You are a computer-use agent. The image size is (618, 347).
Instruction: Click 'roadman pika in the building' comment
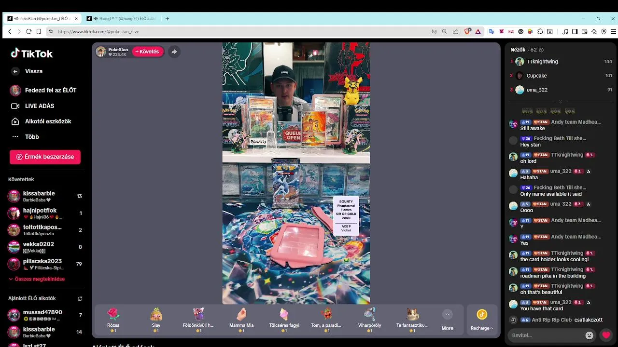pyautogui.click(x=553, y=276)
